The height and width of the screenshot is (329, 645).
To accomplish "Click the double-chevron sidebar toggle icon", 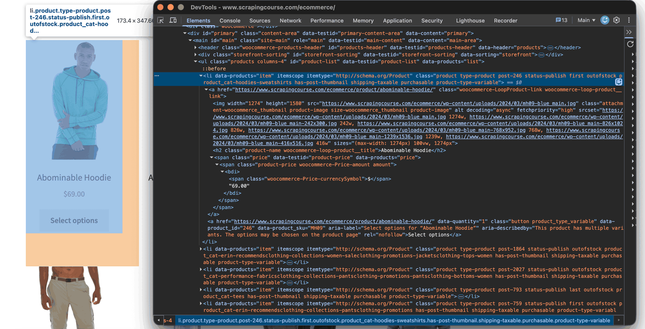I will pos(629,32).
